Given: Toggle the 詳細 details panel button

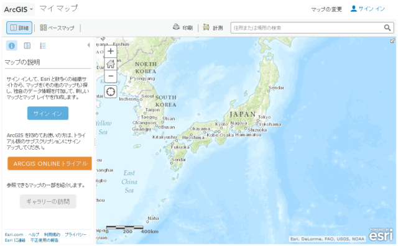Looking at the screenshot, I should (19, 27).
